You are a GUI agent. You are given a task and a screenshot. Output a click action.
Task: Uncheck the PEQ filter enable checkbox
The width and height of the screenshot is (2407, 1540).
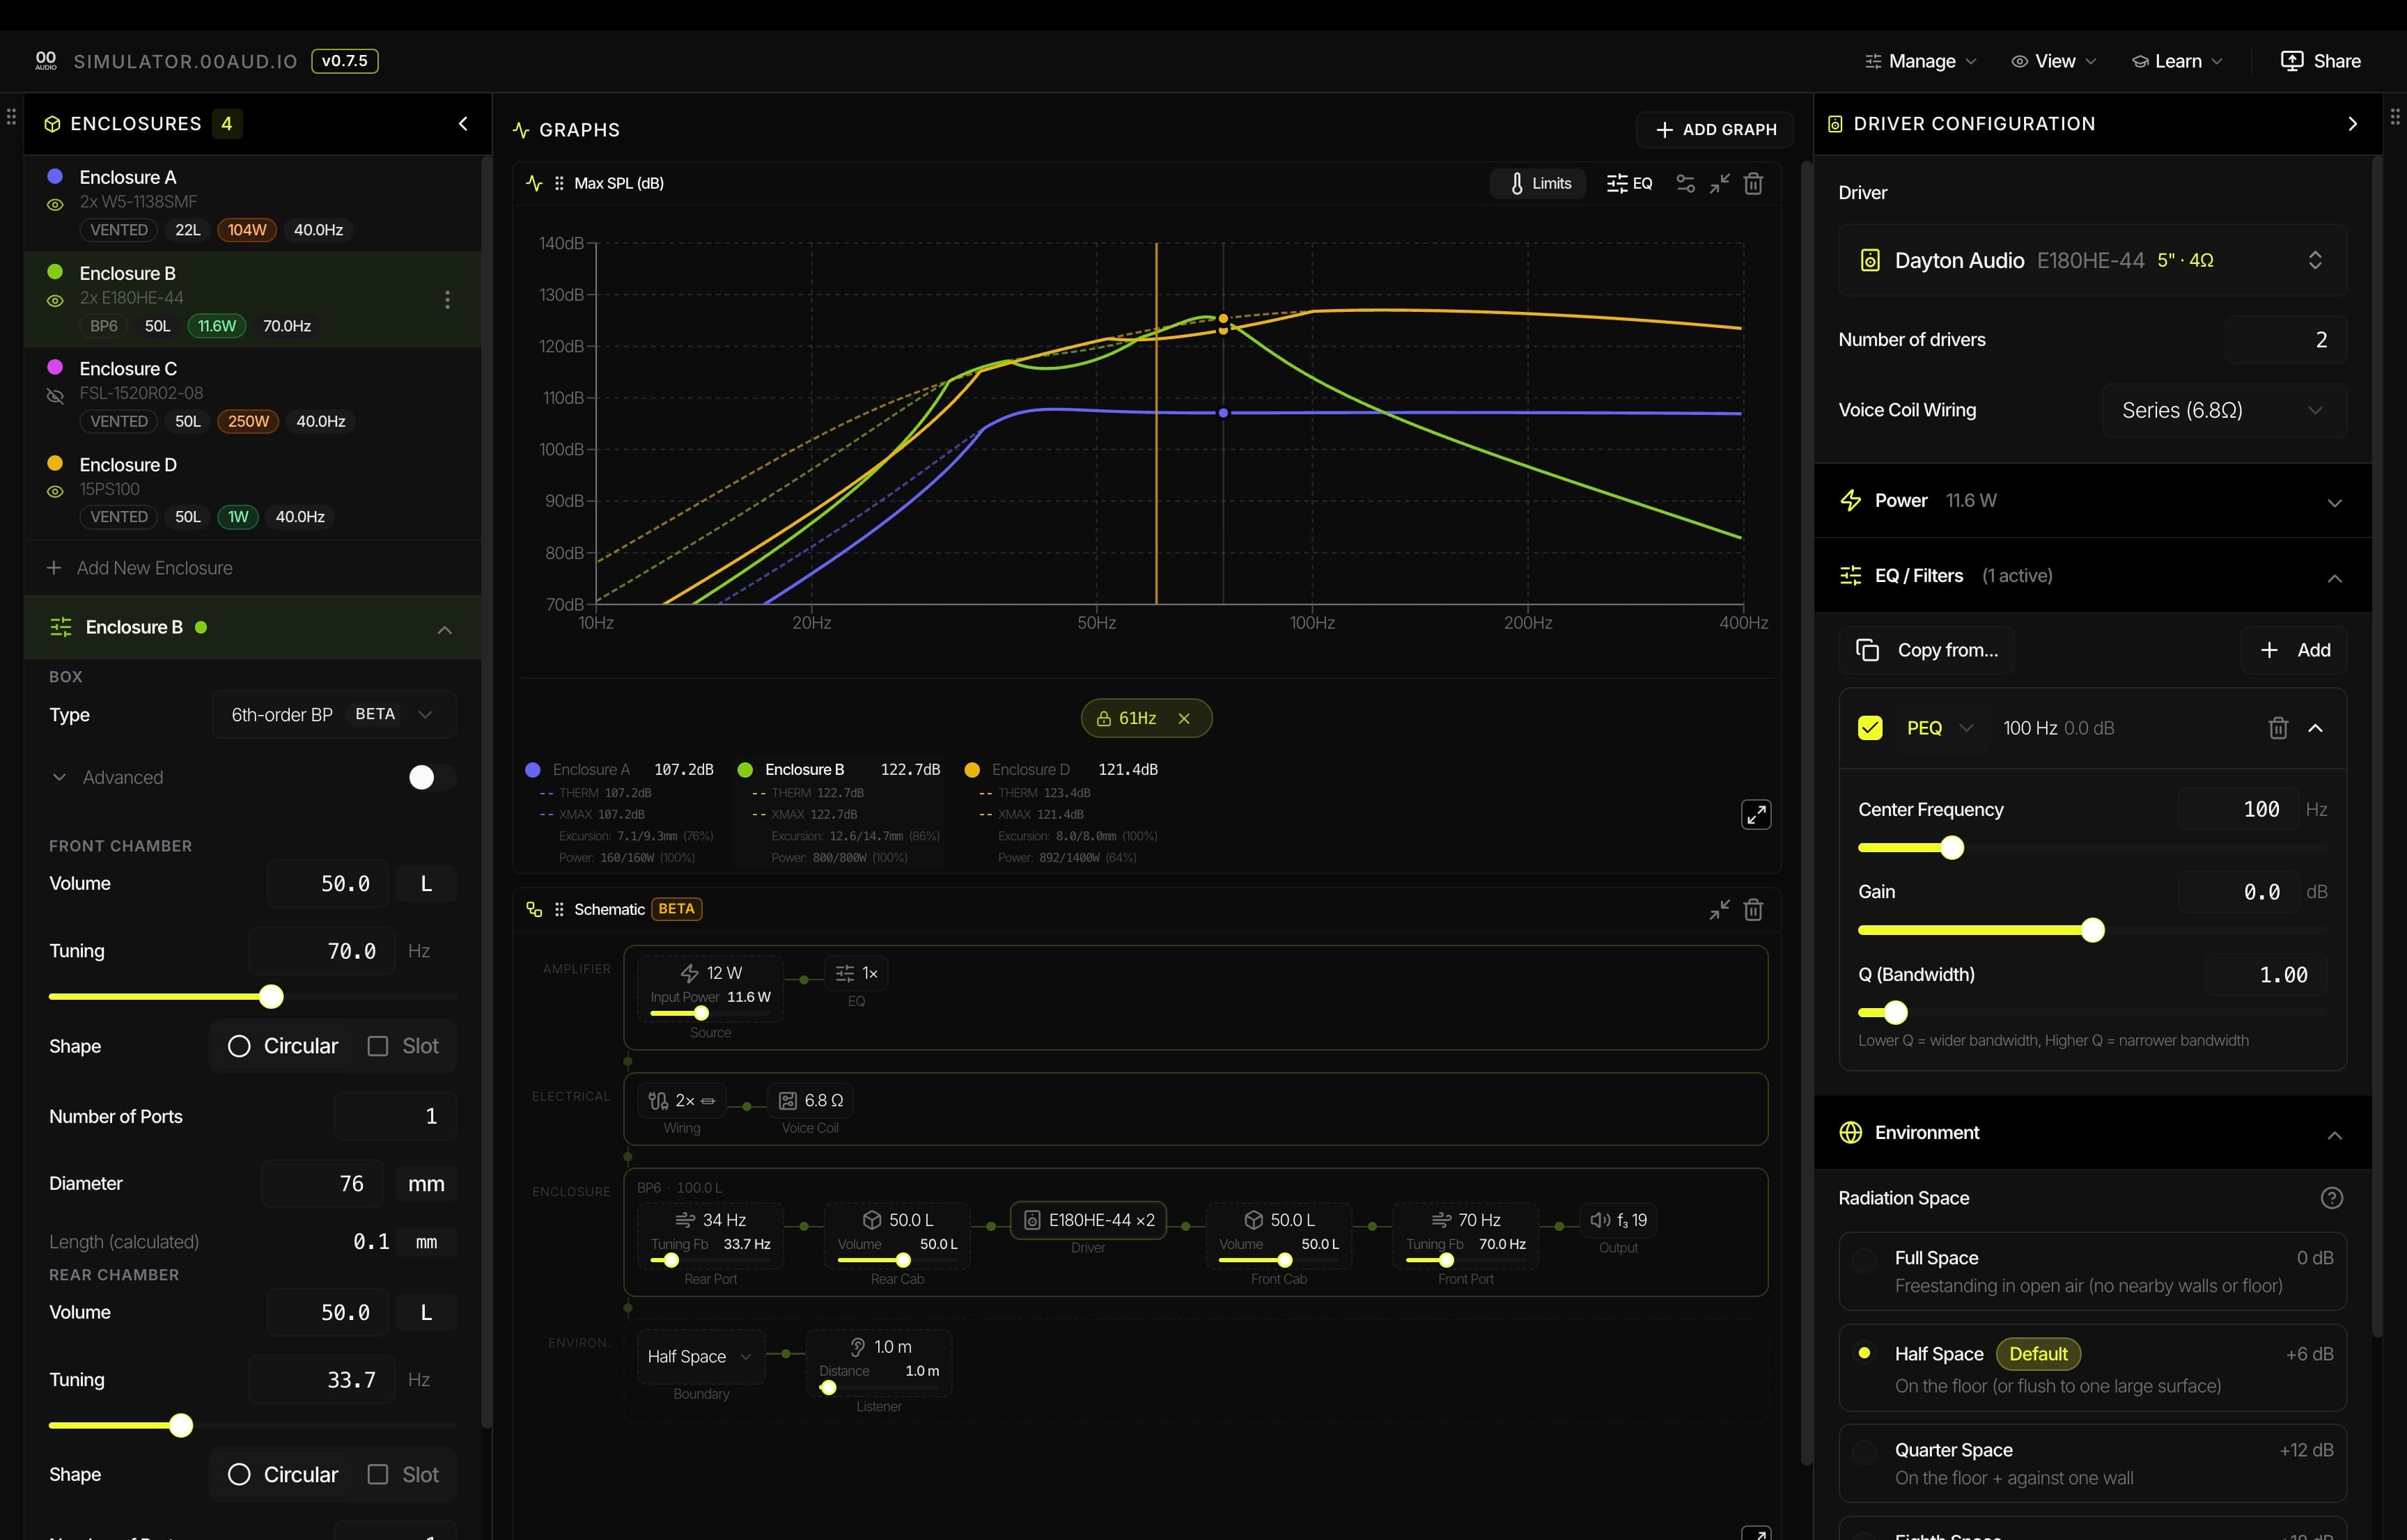coord(1871,727)
